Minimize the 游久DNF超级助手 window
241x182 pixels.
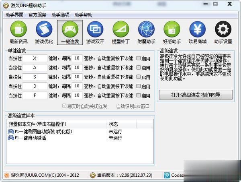206,4
